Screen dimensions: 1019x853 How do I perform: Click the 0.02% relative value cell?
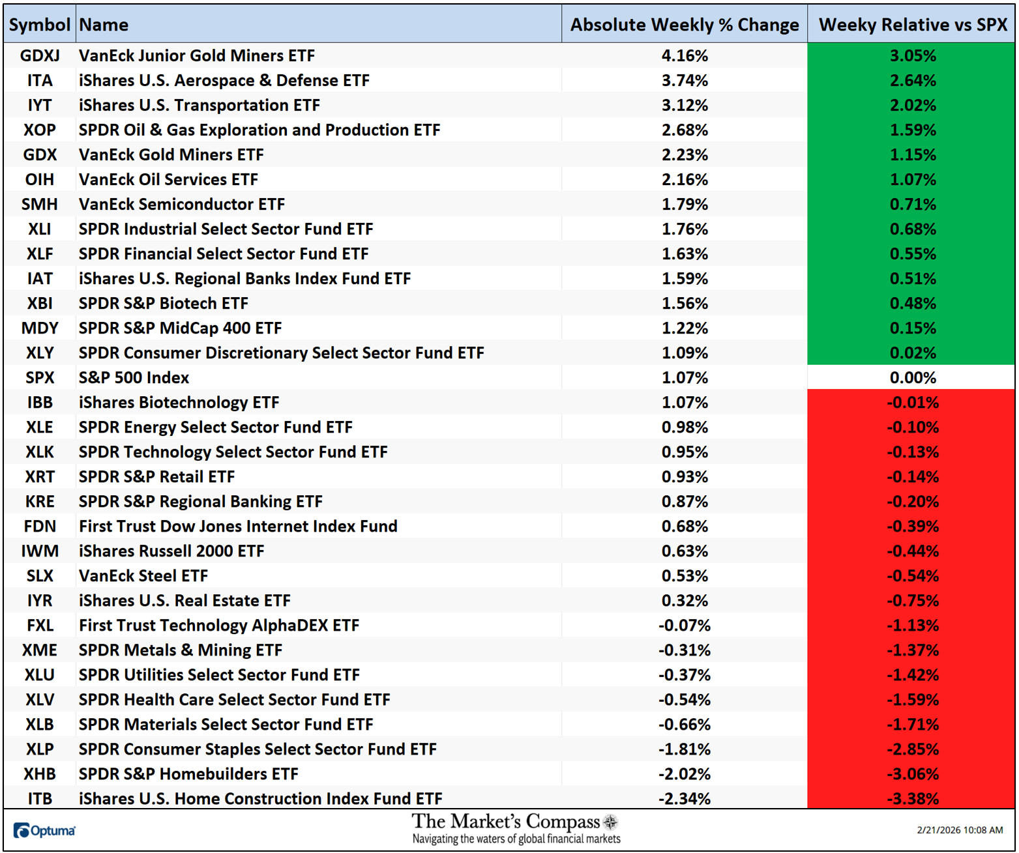[x=913, y=353]
